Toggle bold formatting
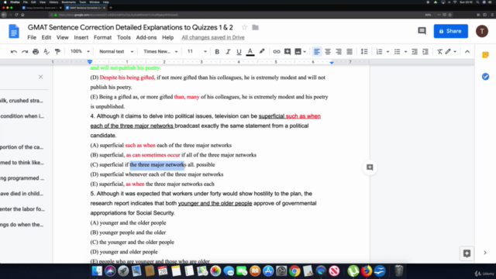Screen dimensions: 496x279 coord(217,52)
